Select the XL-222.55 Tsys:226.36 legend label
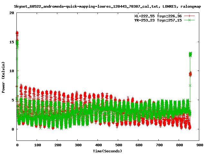 click(158, 16)
